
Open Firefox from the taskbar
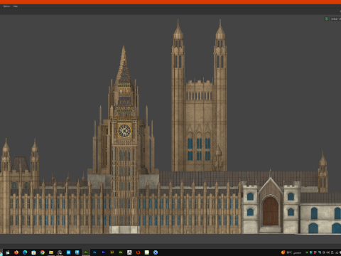point(16,252)
